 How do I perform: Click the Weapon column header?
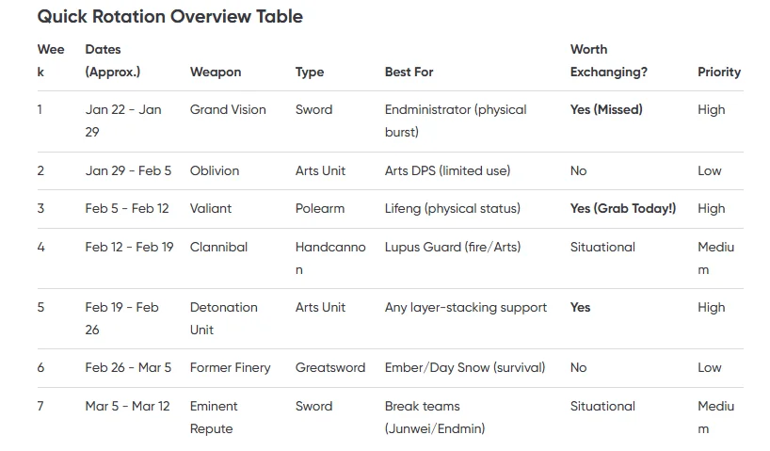216,72
